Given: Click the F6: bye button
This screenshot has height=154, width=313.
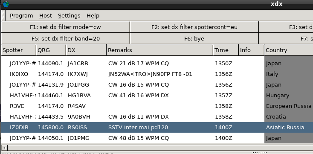Looking at the screenshot, I should point(194,38).
